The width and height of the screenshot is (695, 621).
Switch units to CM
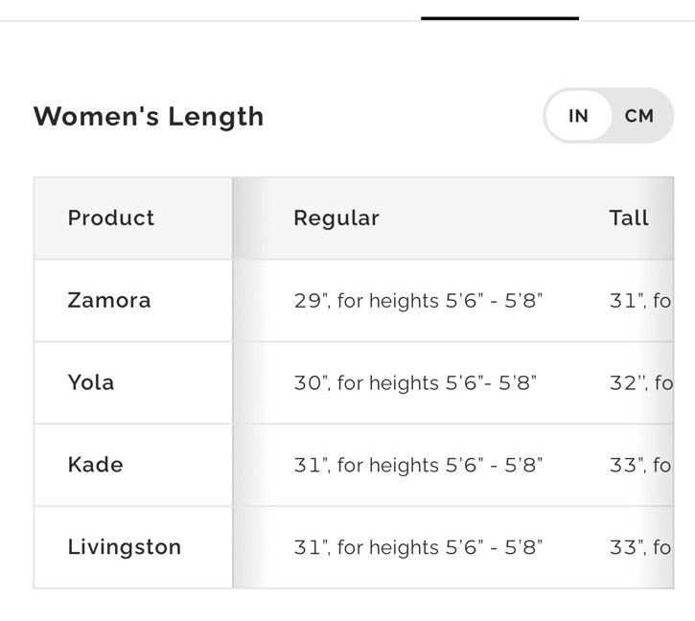638,116
